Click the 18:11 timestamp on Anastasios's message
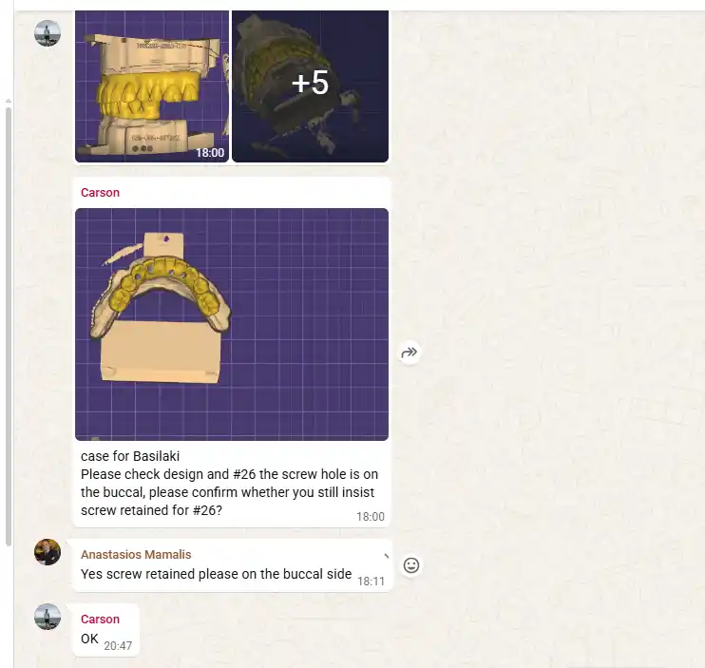This screenshot has height=668, width=705. tap(371, 582)
